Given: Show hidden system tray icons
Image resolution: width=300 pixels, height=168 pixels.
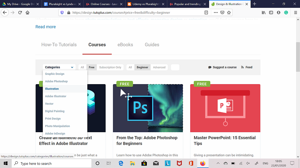Looking at the screenshot, I should [218, 163].
